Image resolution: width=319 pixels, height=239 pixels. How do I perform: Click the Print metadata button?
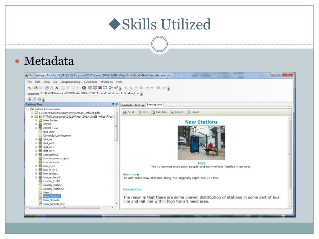click(128, 112)
